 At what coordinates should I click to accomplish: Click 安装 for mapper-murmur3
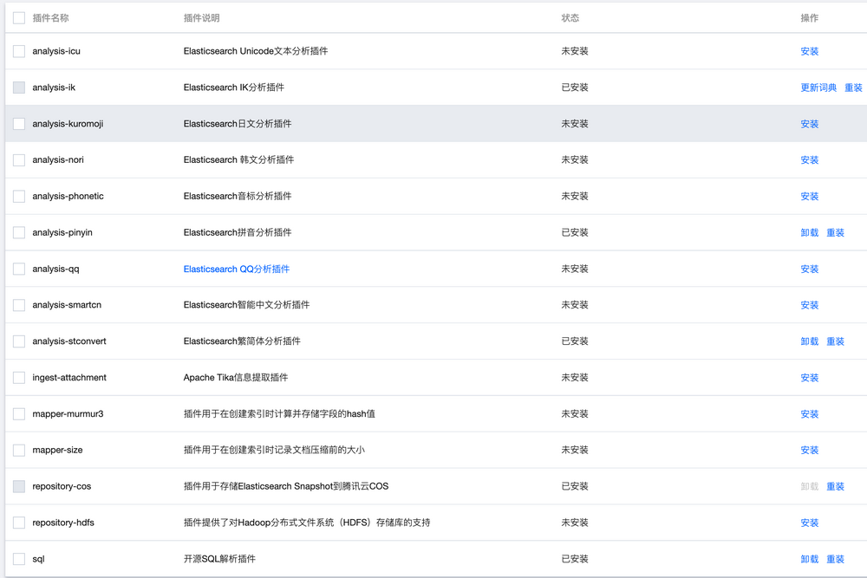pyautogui.click(x=809, y=414)
